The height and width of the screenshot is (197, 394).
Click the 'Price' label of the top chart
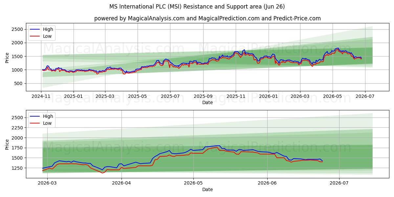click(7, 58)
